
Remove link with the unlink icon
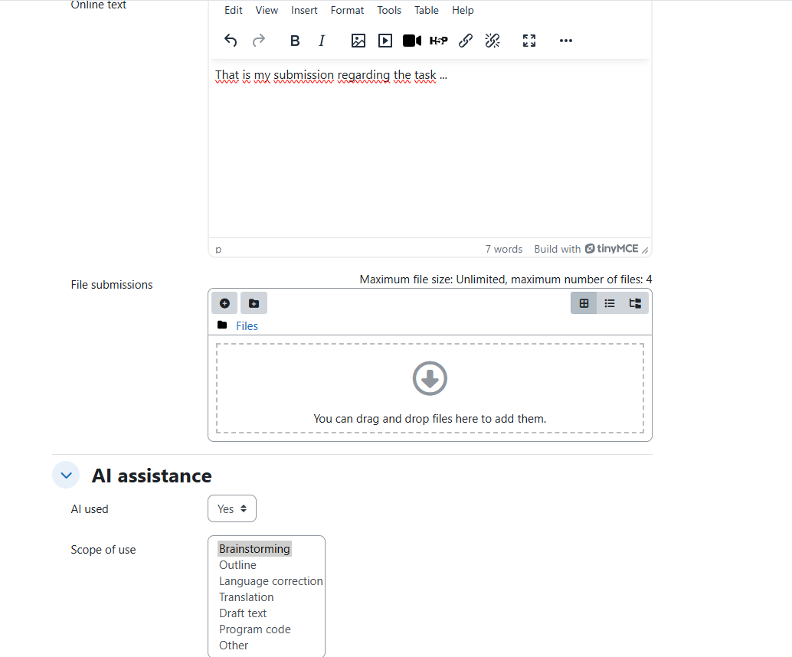pos(492,41)
